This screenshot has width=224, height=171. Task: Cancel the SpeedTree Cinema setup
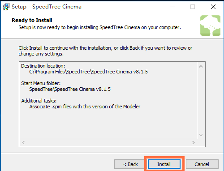[202, 164]
